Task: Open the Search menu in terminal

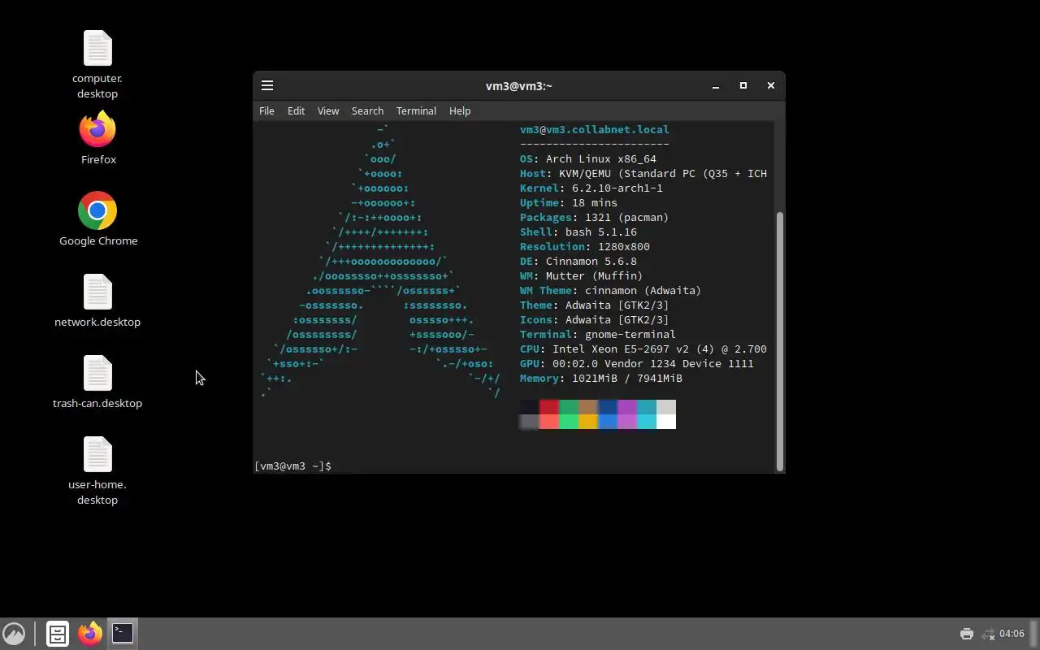Action: pos(367,110)
